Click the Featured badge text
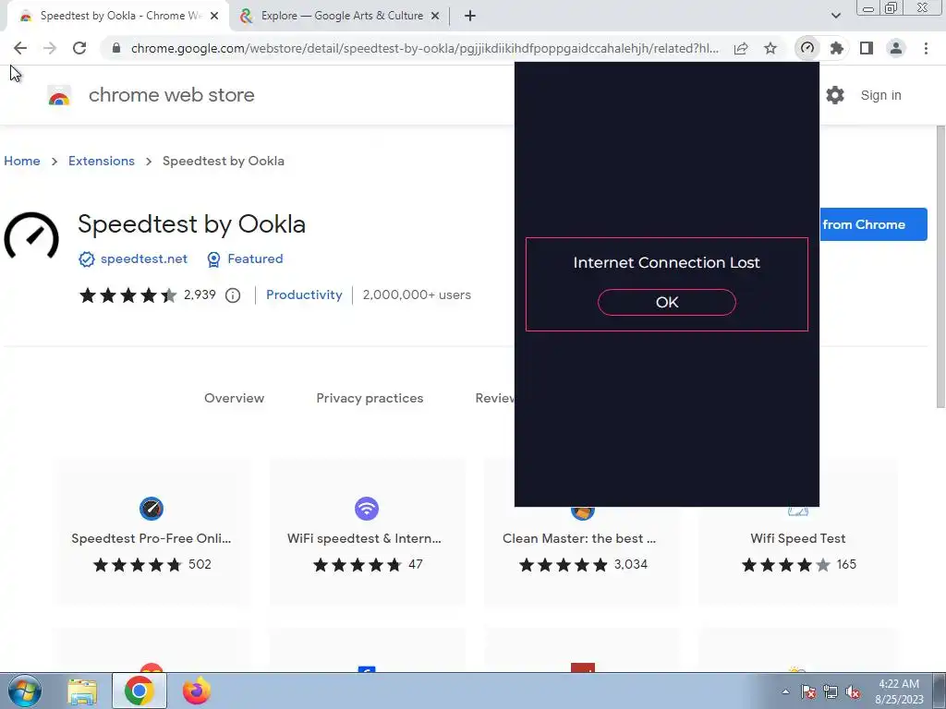 coord(255,259)
